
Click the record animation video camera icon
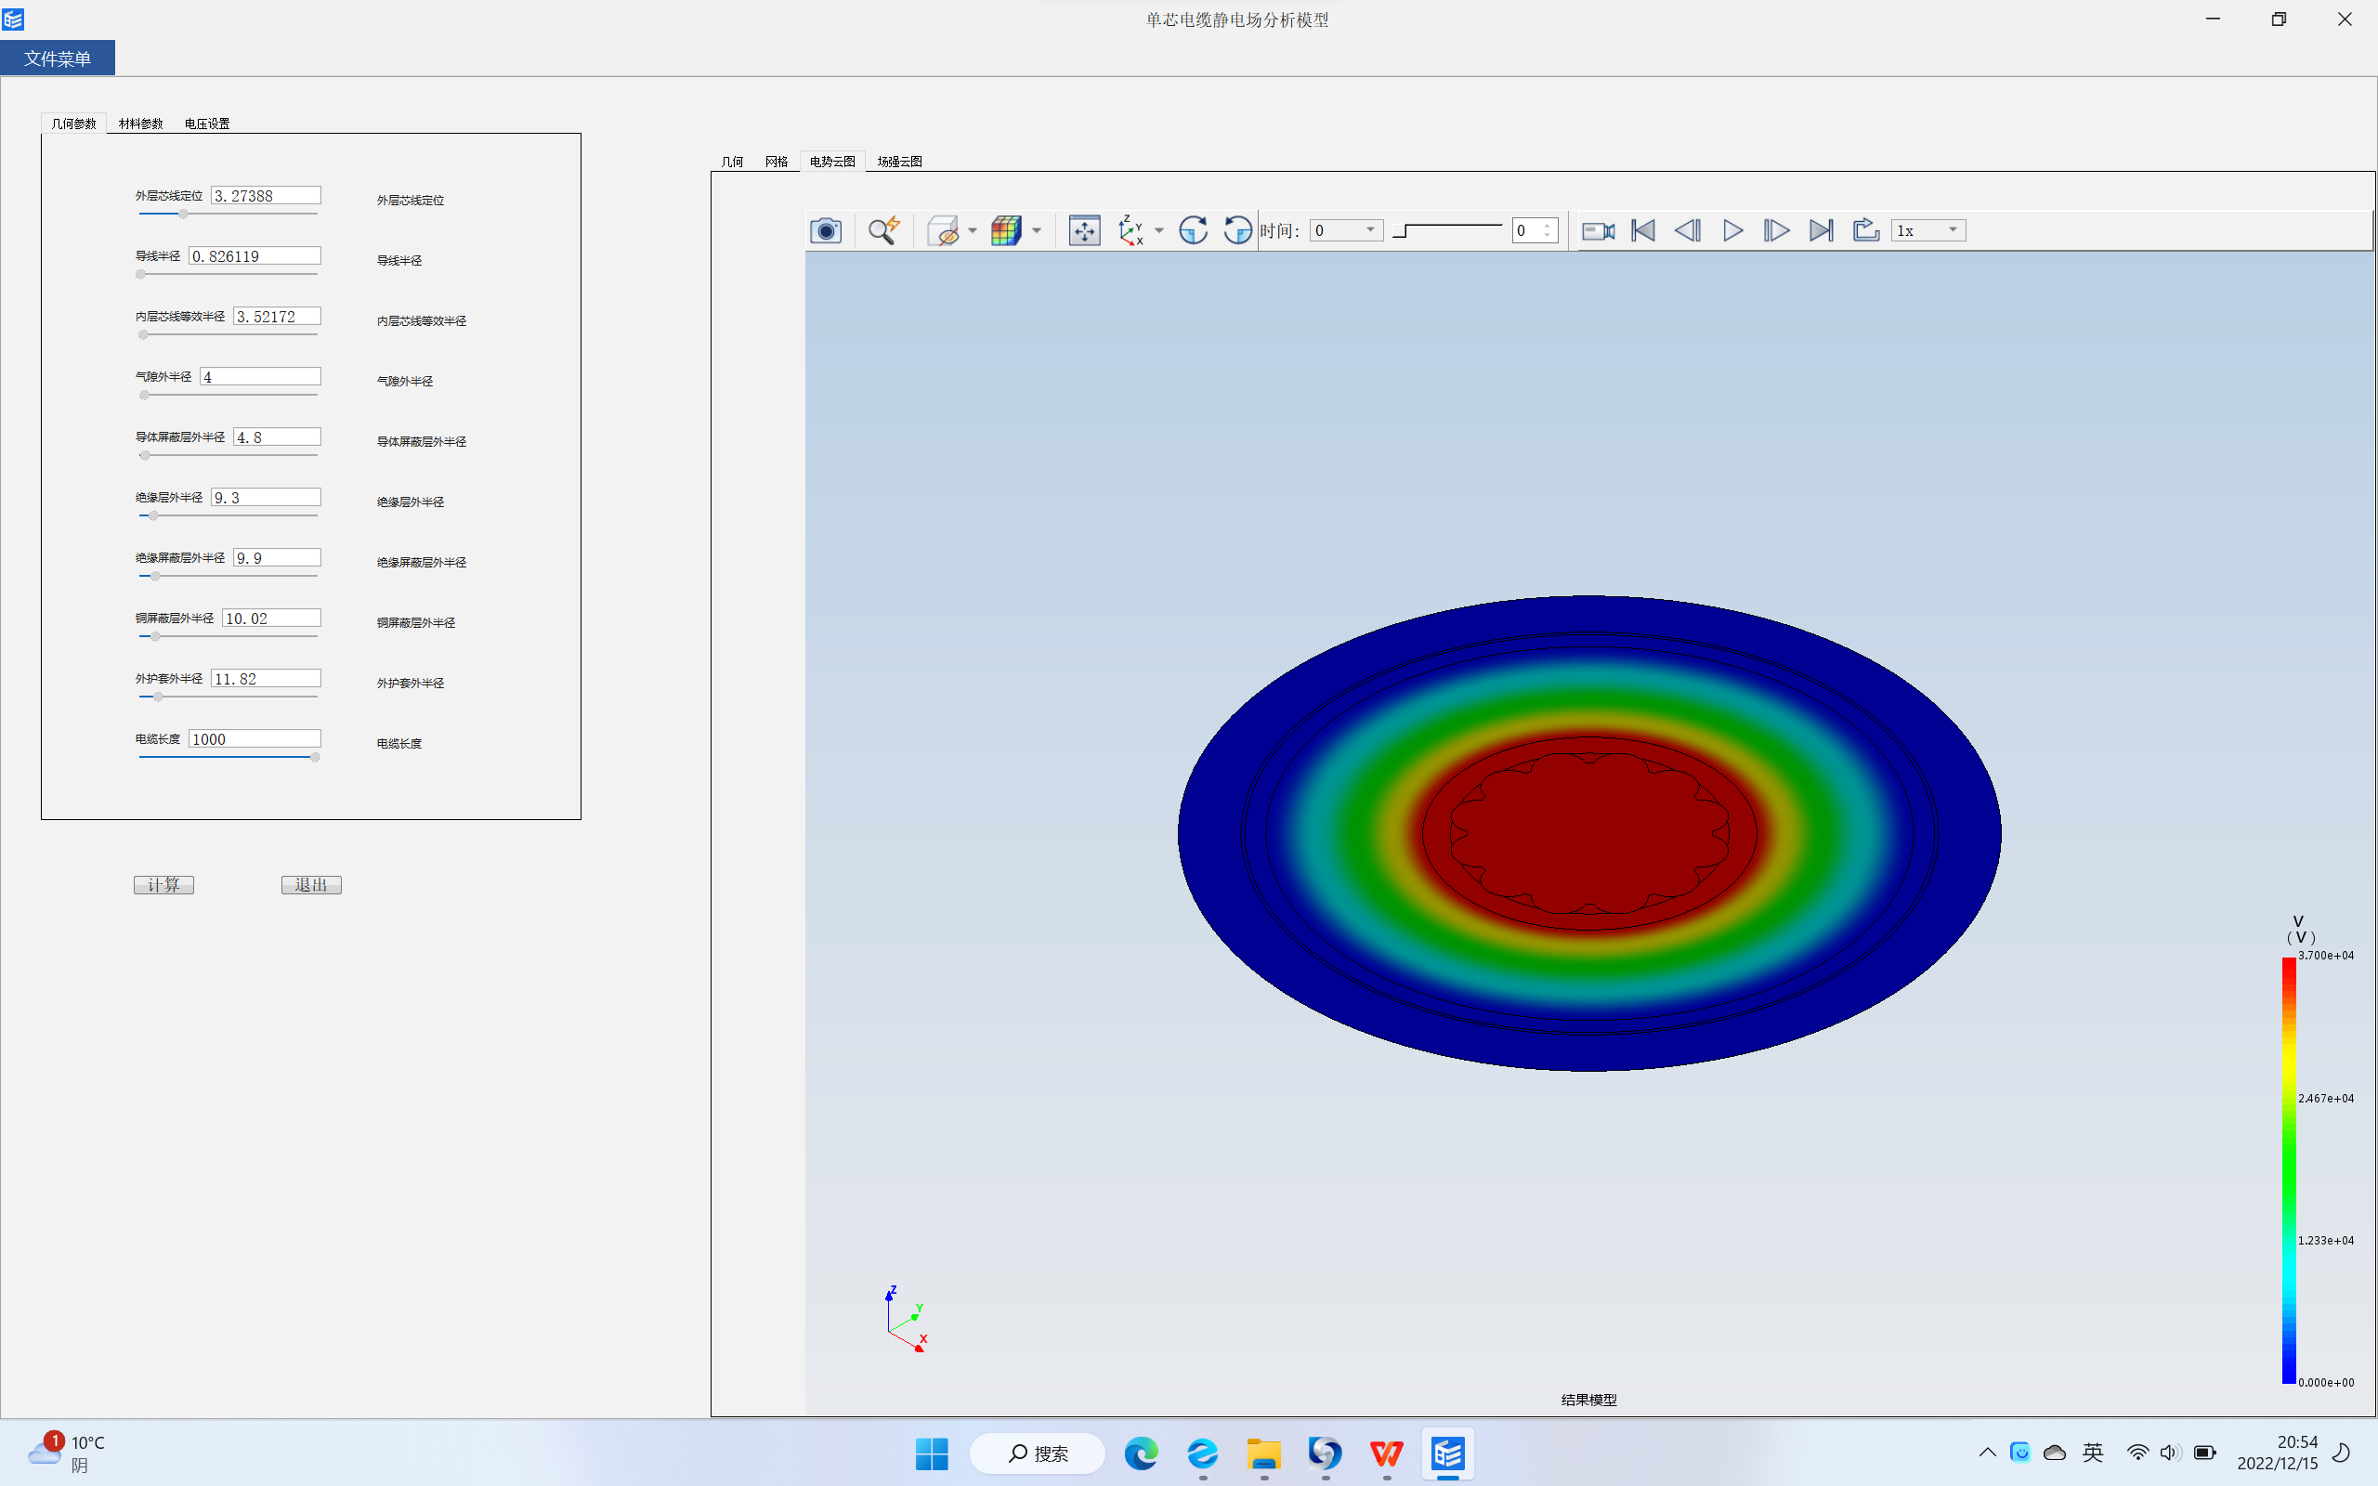tap(1598, 230)
